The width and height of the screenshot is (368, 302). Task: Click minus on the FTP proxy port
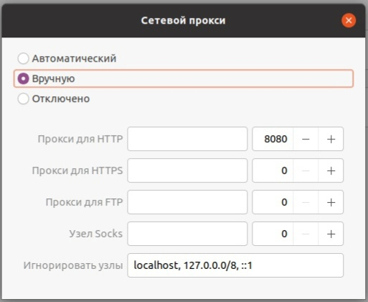click(x=306, y=202)
